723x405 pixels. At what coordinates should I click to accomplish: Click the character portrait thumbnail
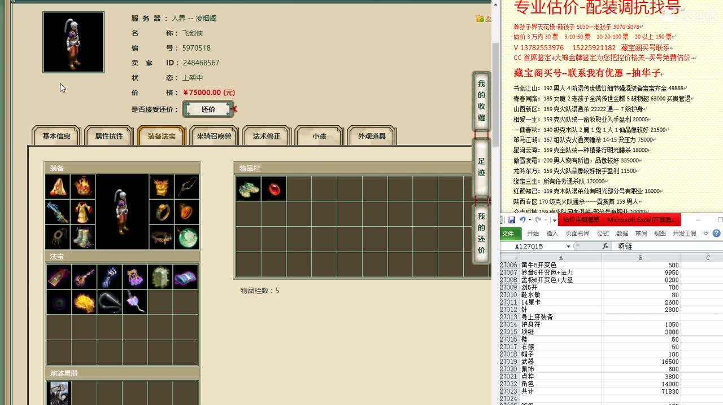point(73,42)
